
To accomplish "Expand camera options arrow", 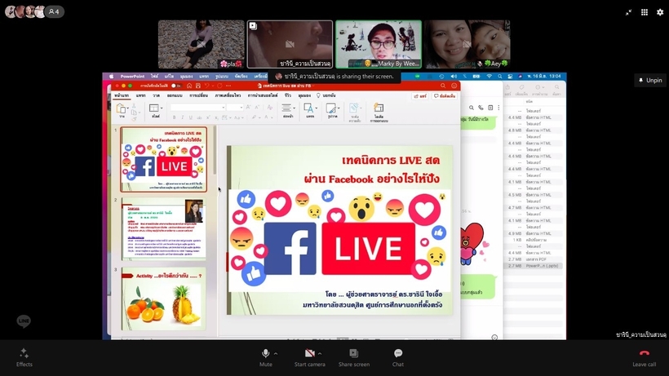I will point(320,353).
